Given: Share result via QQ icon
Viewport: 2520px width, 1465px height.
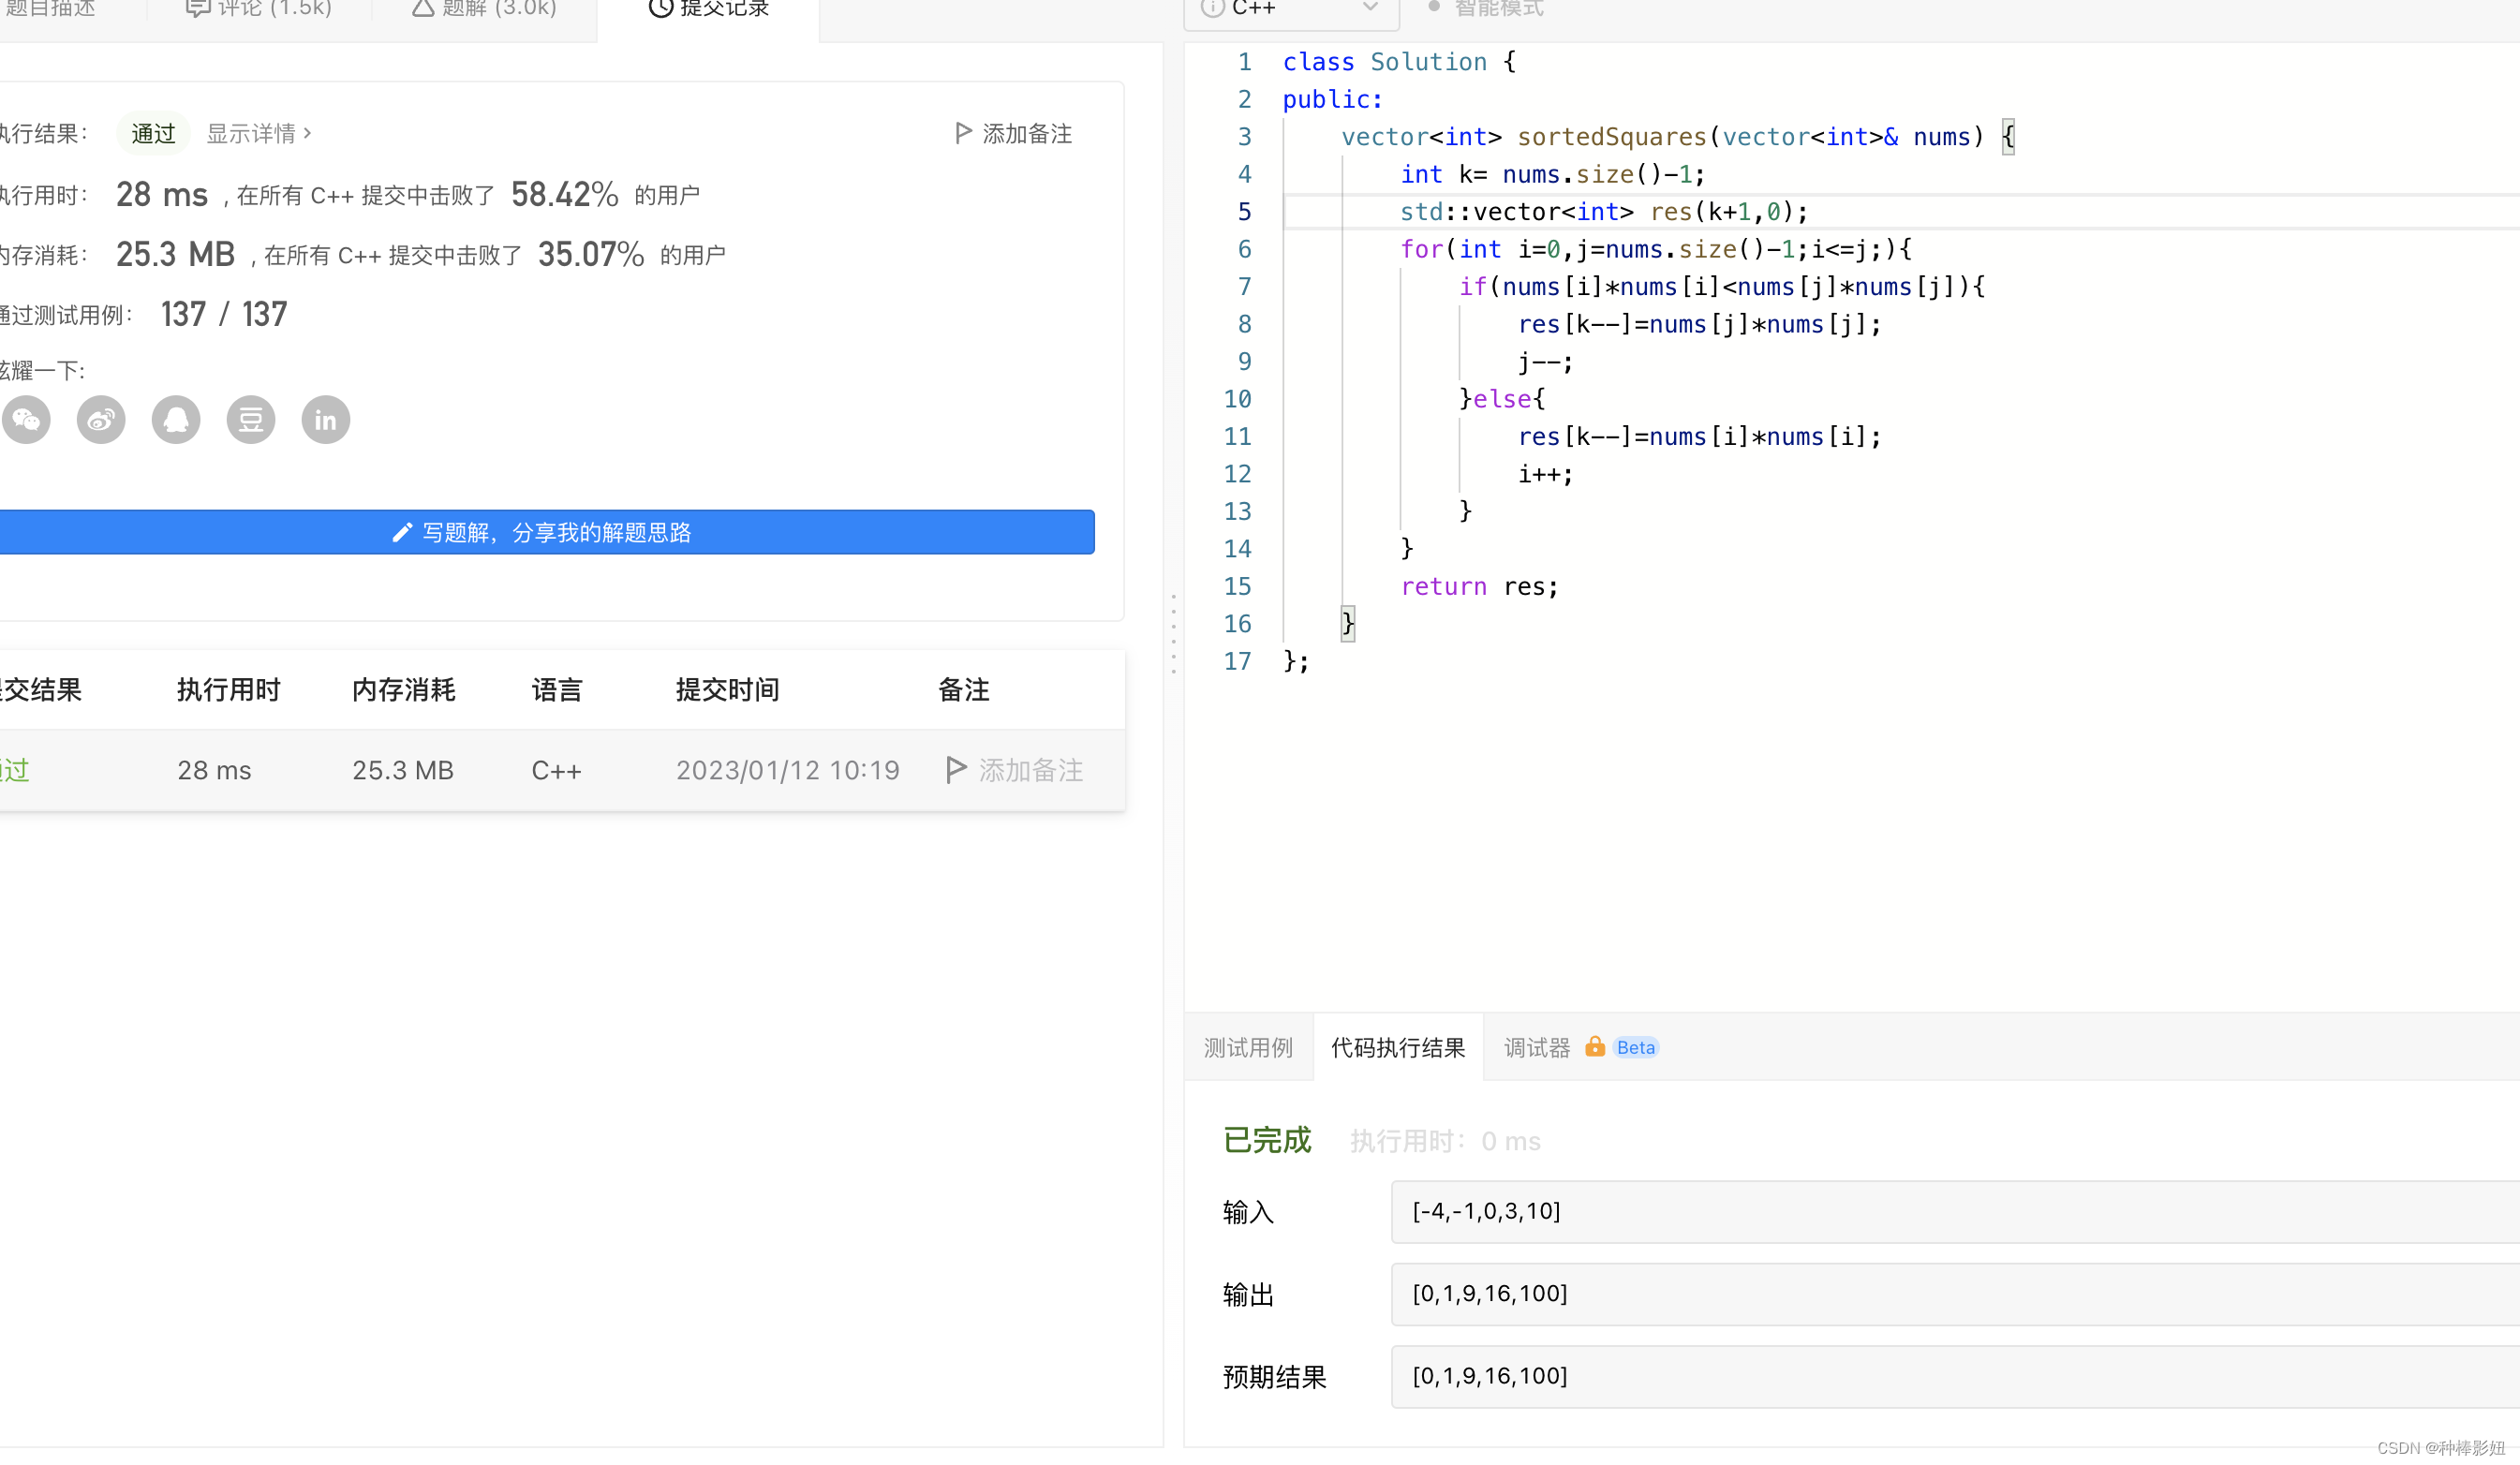Looking at the screenshot, I should click(176, 420).
